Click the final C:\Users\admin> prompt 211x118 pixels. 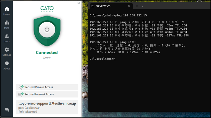click(102, 59)
